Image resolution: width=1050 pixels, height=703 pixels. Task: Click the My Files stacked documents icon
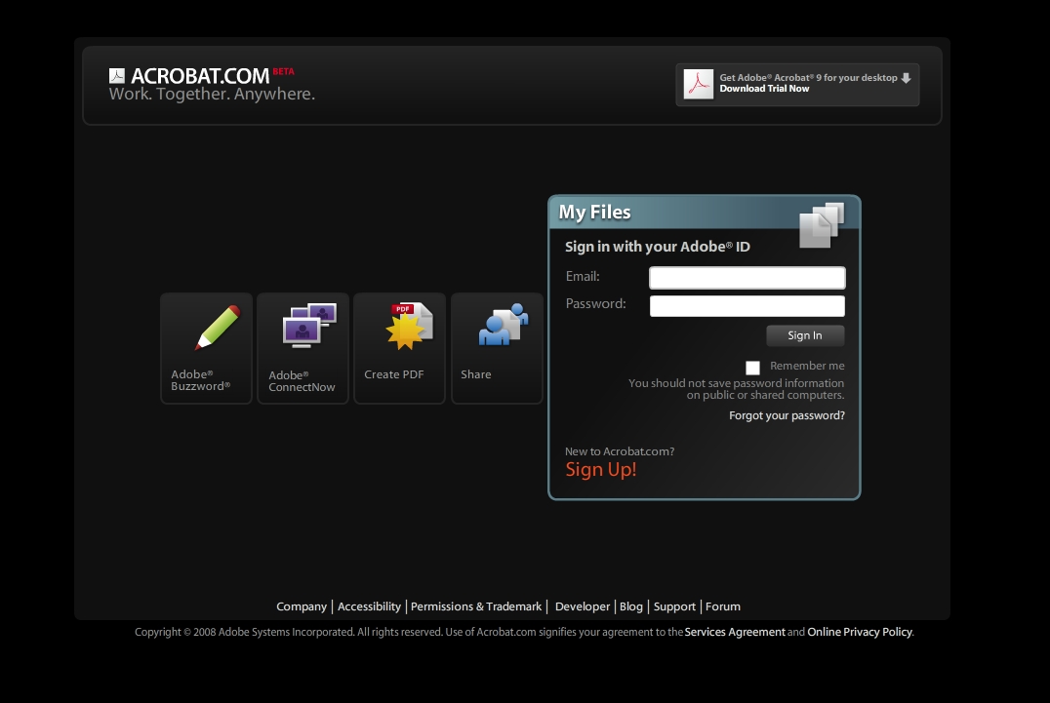click(x=822, y=225)
